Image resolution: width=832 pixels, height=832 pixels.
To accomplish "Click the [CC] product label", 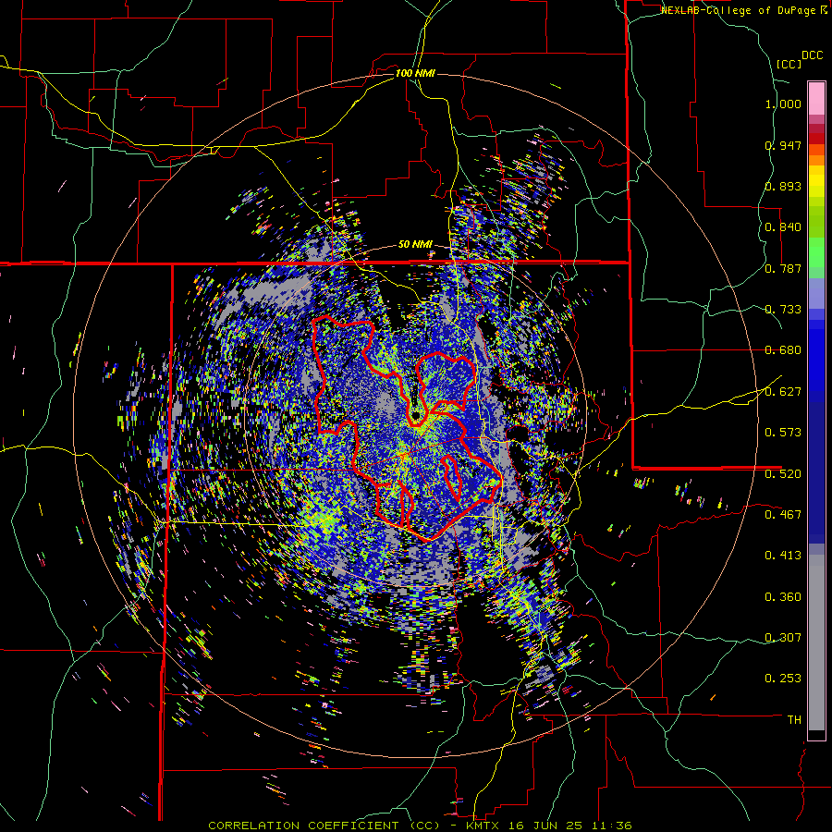I will point(789,64).
